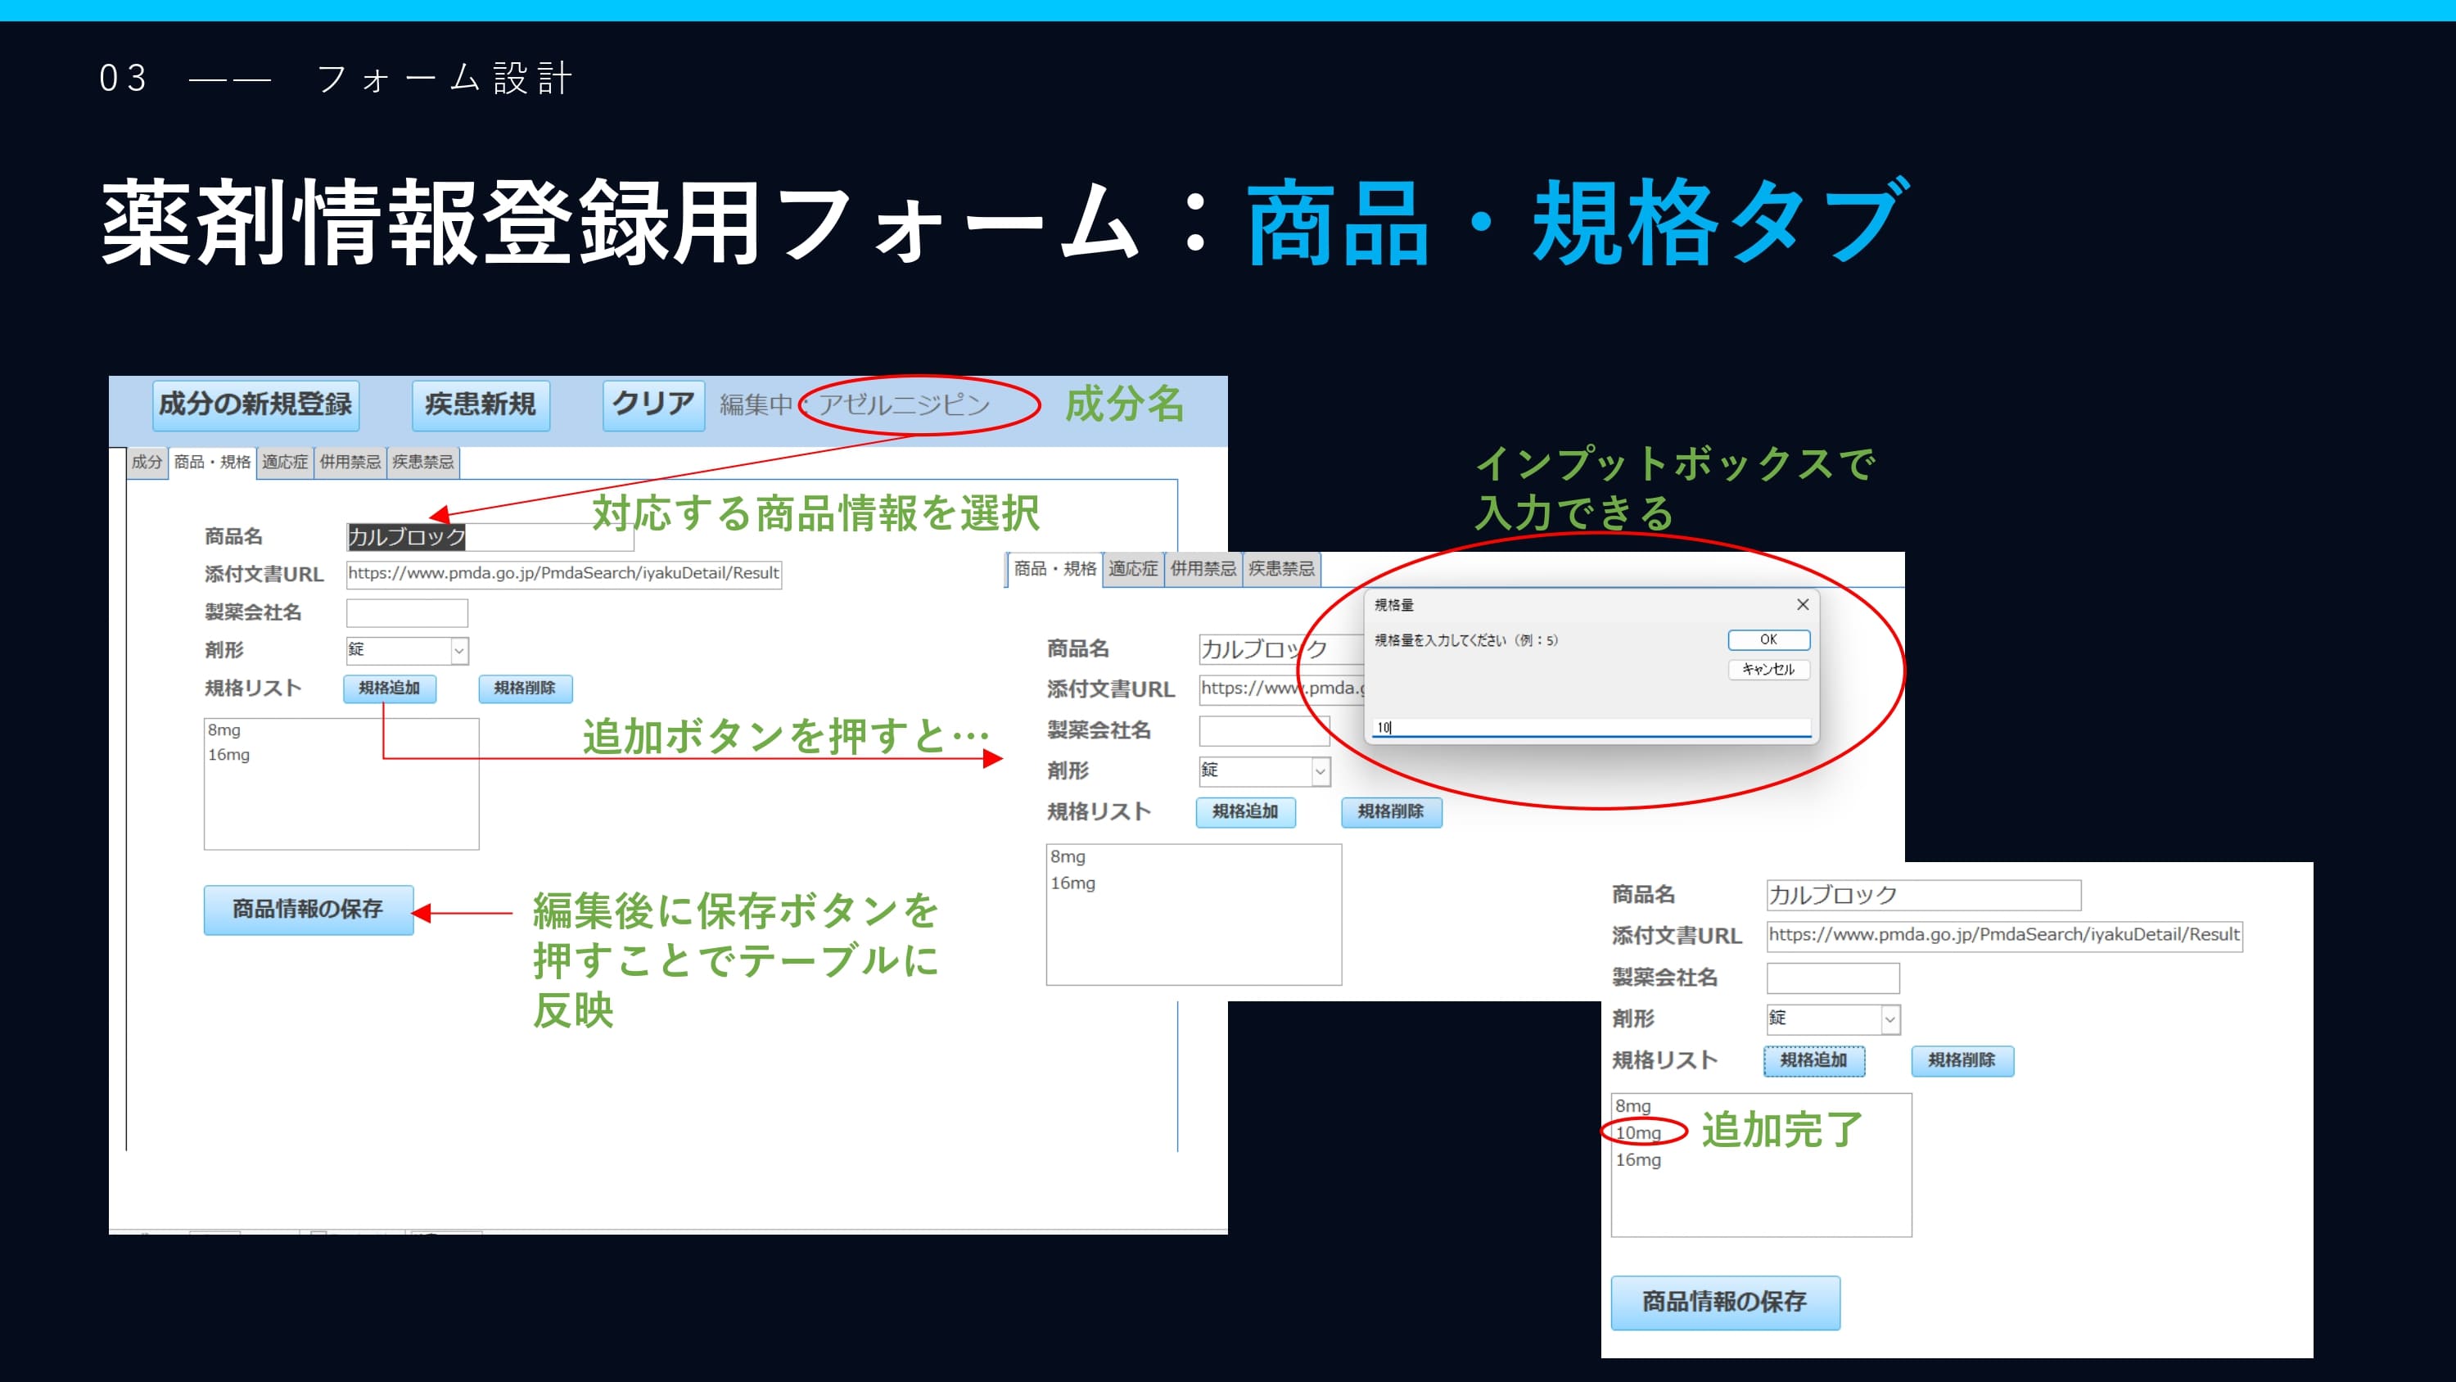Select 10mg in the bottom-right list

pyautogui.click(x=1638, y=1133)
